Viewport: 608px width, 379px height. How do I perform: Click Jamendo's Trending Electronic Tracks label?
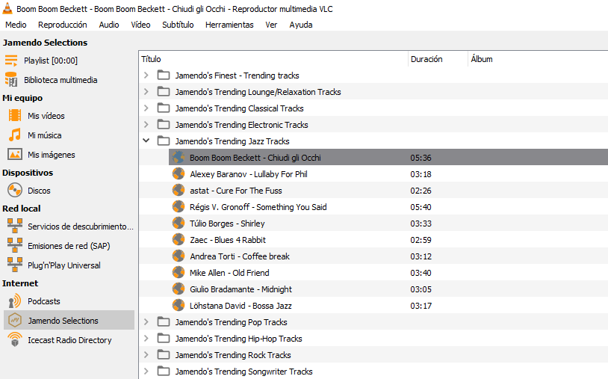(x=241, y=125)
